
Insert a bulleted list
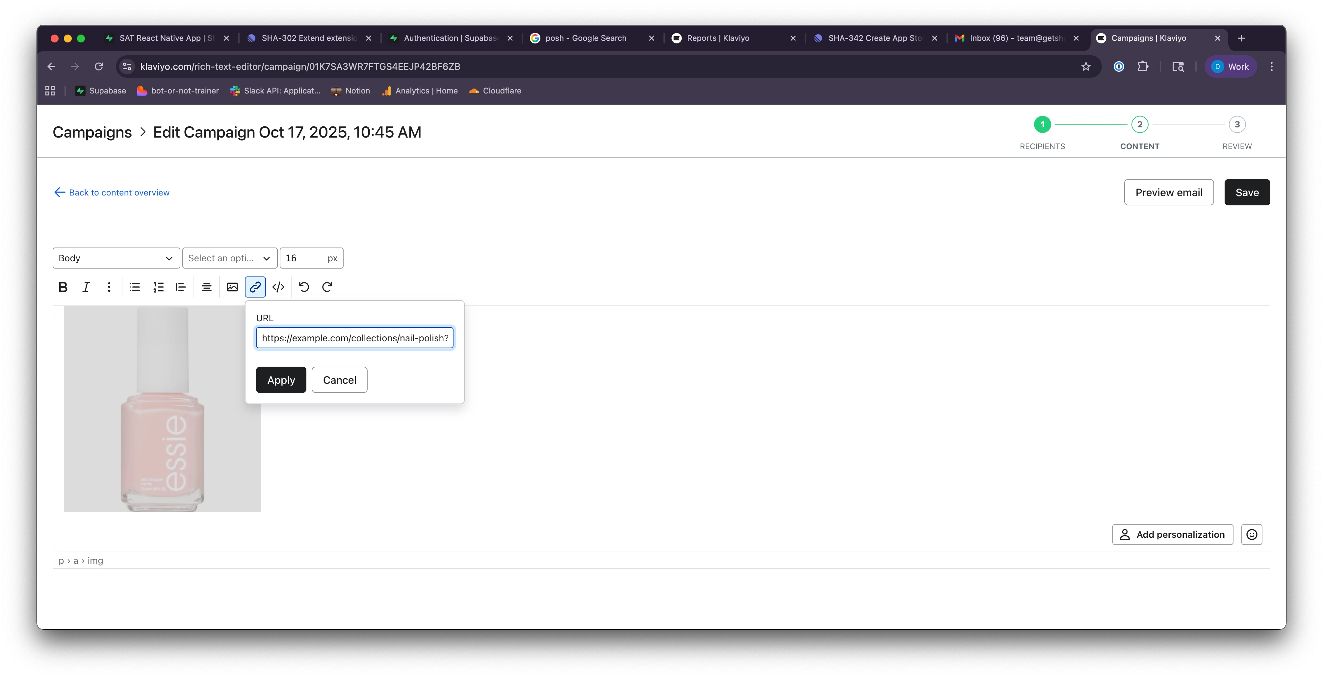tap(135, 287)
